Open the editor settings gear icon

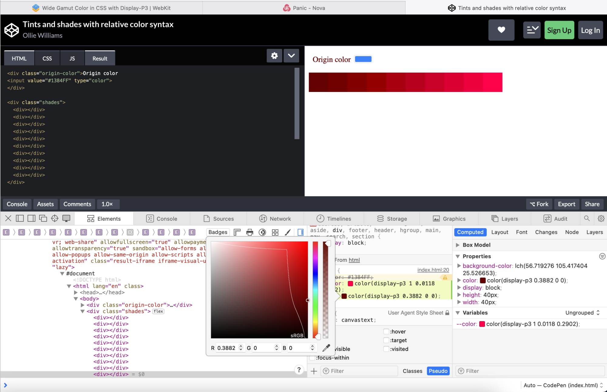point(274,56)
